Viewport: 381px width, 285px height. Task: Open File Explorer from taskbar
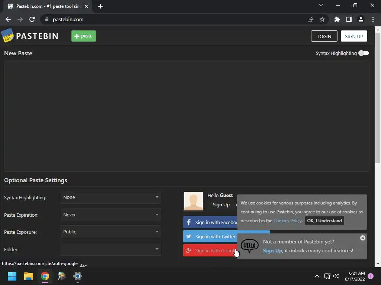(x=28, y=276)
